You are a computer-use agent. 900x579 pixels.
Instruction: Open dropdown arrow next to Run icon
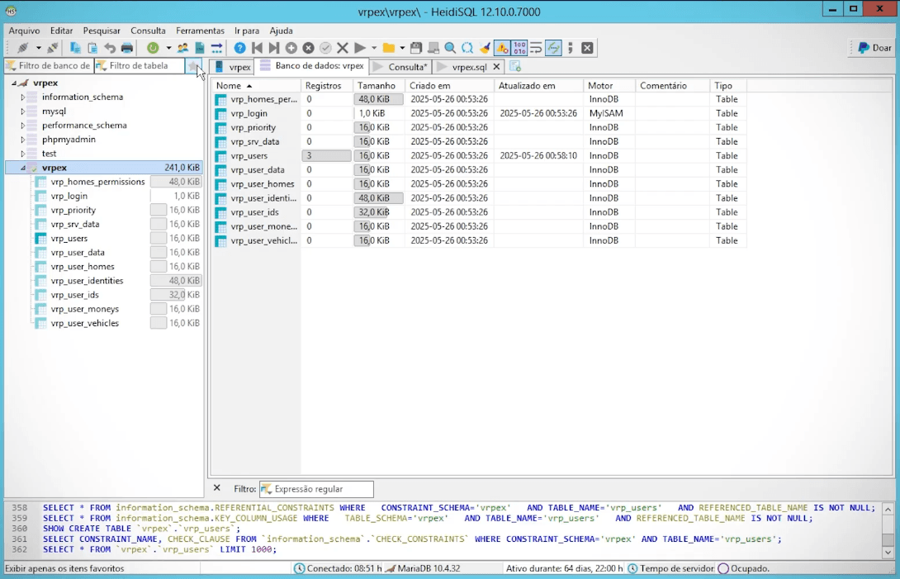[374, 48]
